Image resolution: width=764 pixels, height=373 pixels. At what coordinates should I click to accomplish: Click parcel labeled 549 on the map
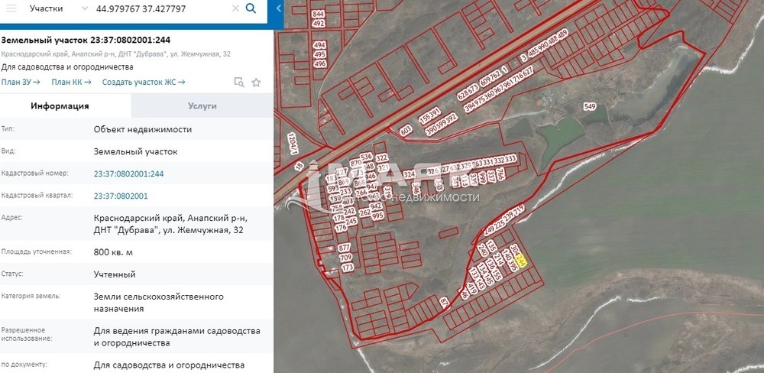[588, 106]
